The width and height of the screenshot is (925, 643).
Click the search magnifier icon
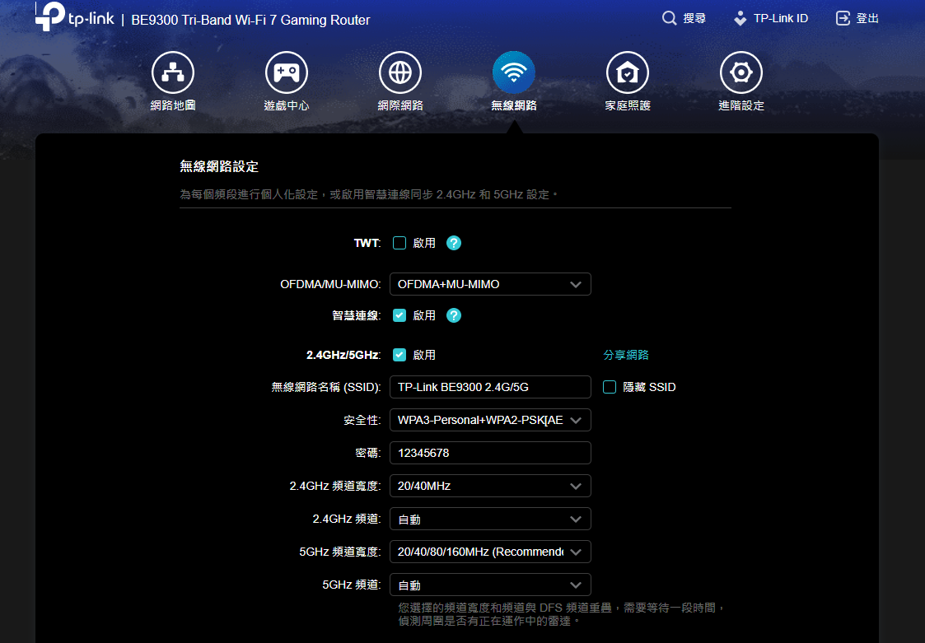point(669,18)
